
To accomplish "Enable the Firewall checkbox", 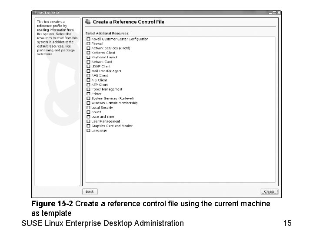I will [x=88, y=44].
